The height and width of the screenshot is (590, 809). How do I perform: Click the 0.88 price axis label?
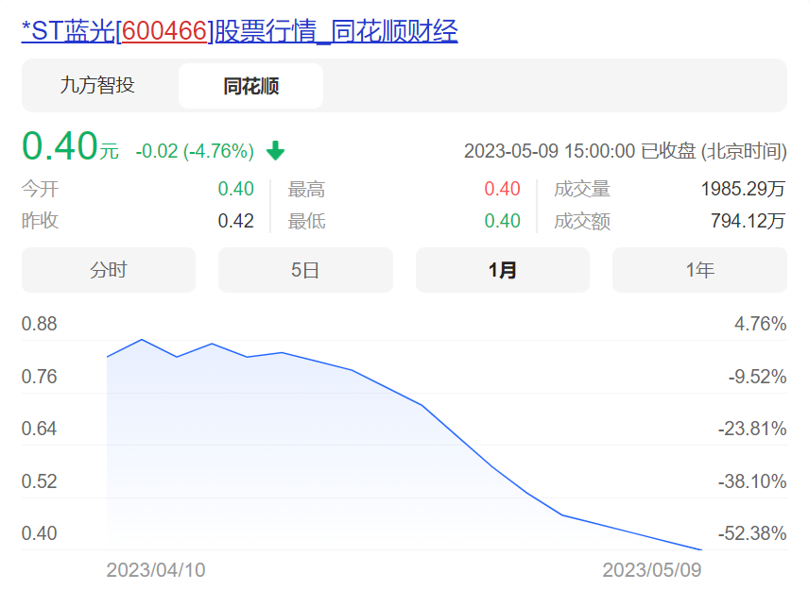click(39, 324)
